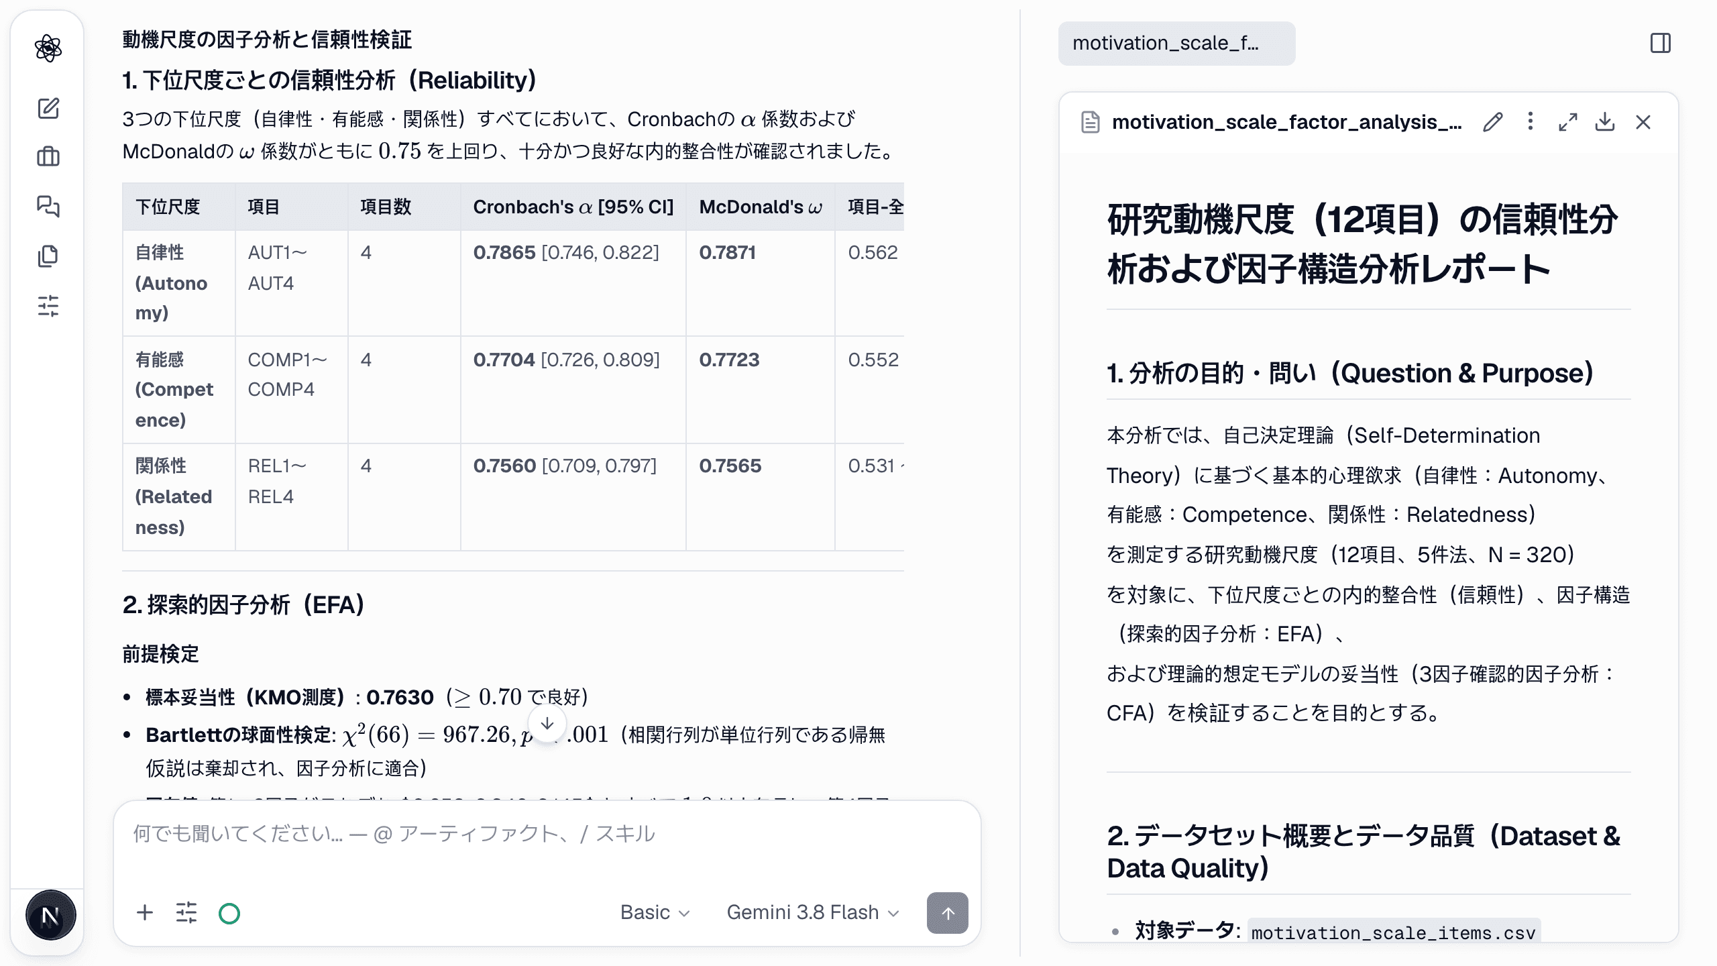Click the 自律性 (Autonomy) row label
This screenshot has height=966, width=1717.
click(178, 283)
